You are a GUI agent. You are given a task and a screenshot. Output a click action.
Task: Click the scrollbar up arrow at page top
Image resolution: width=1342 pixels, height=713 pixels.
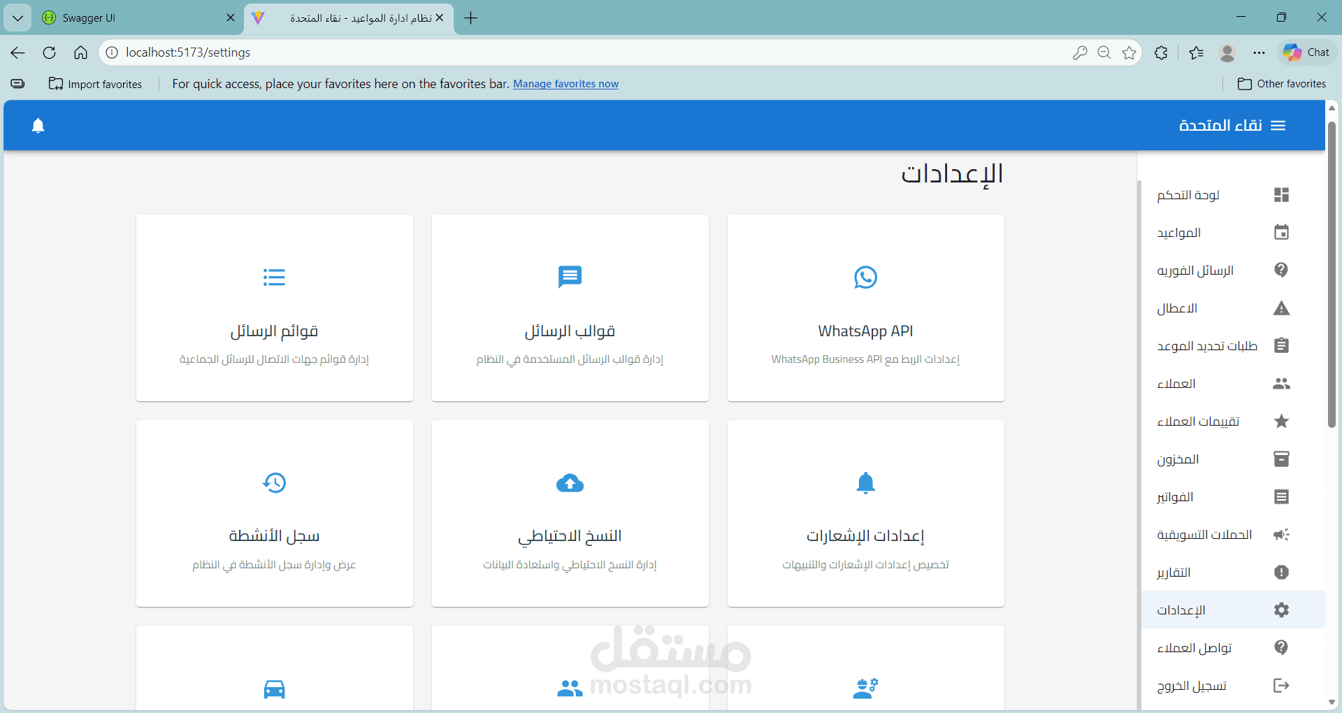(1332, 108)
